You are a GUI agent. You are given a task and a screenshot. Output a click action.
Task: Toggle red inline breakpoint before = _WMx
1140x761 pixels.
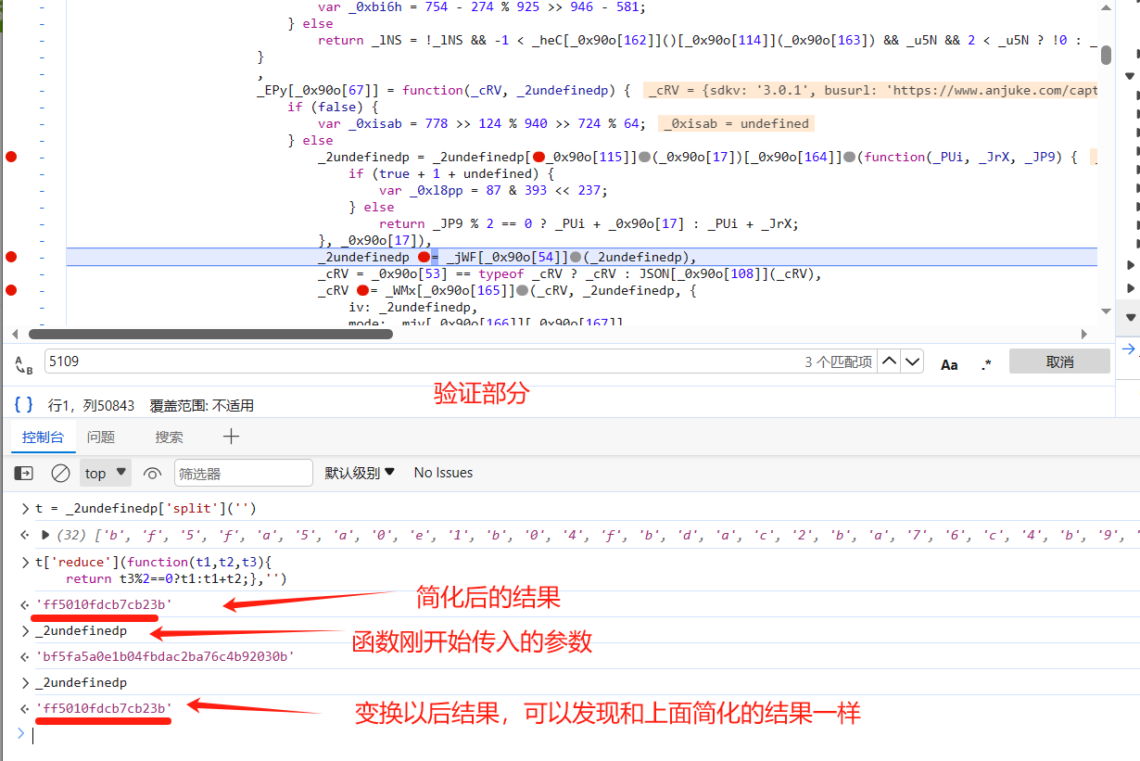[x=363, y=290]
